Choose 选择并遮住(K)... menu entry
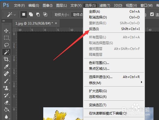 click(x=114, y=77)
